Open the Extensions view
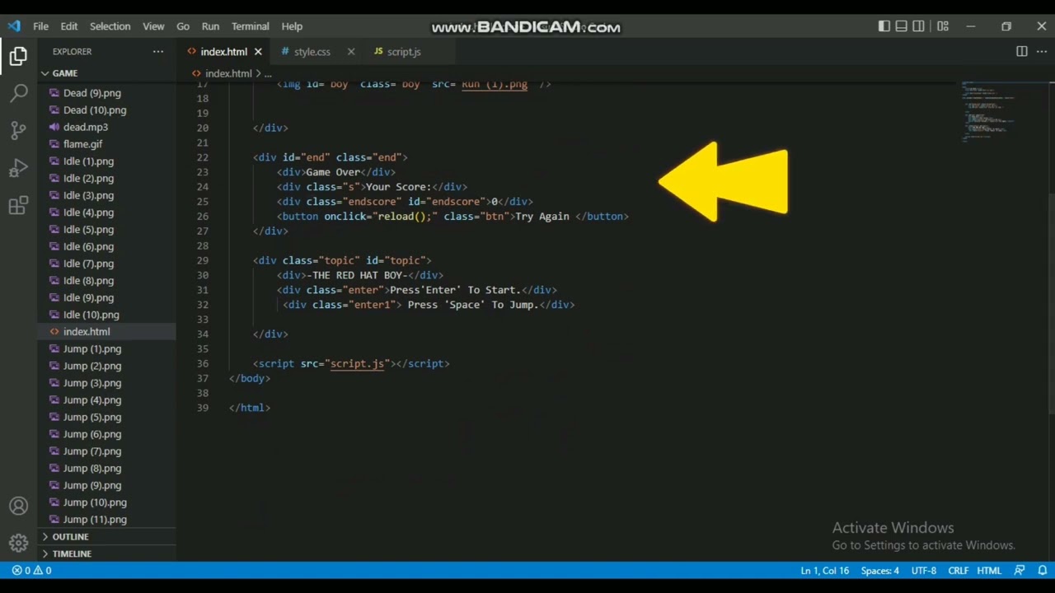The image size is (1055, 593). point(18,206)
